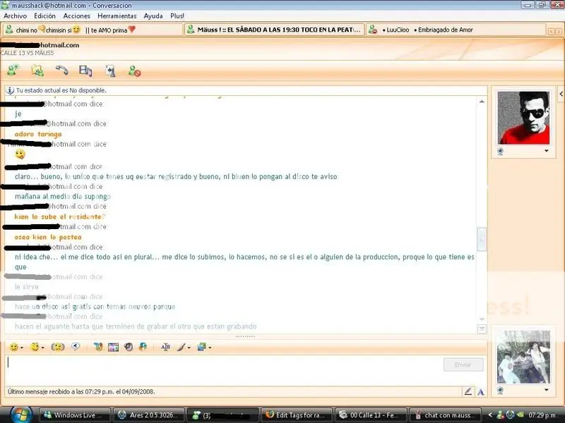Viewport: 565px width, 423px height.
Task: Click the voice clip icon
Action: pyautogui.click(x=76, y=347)
